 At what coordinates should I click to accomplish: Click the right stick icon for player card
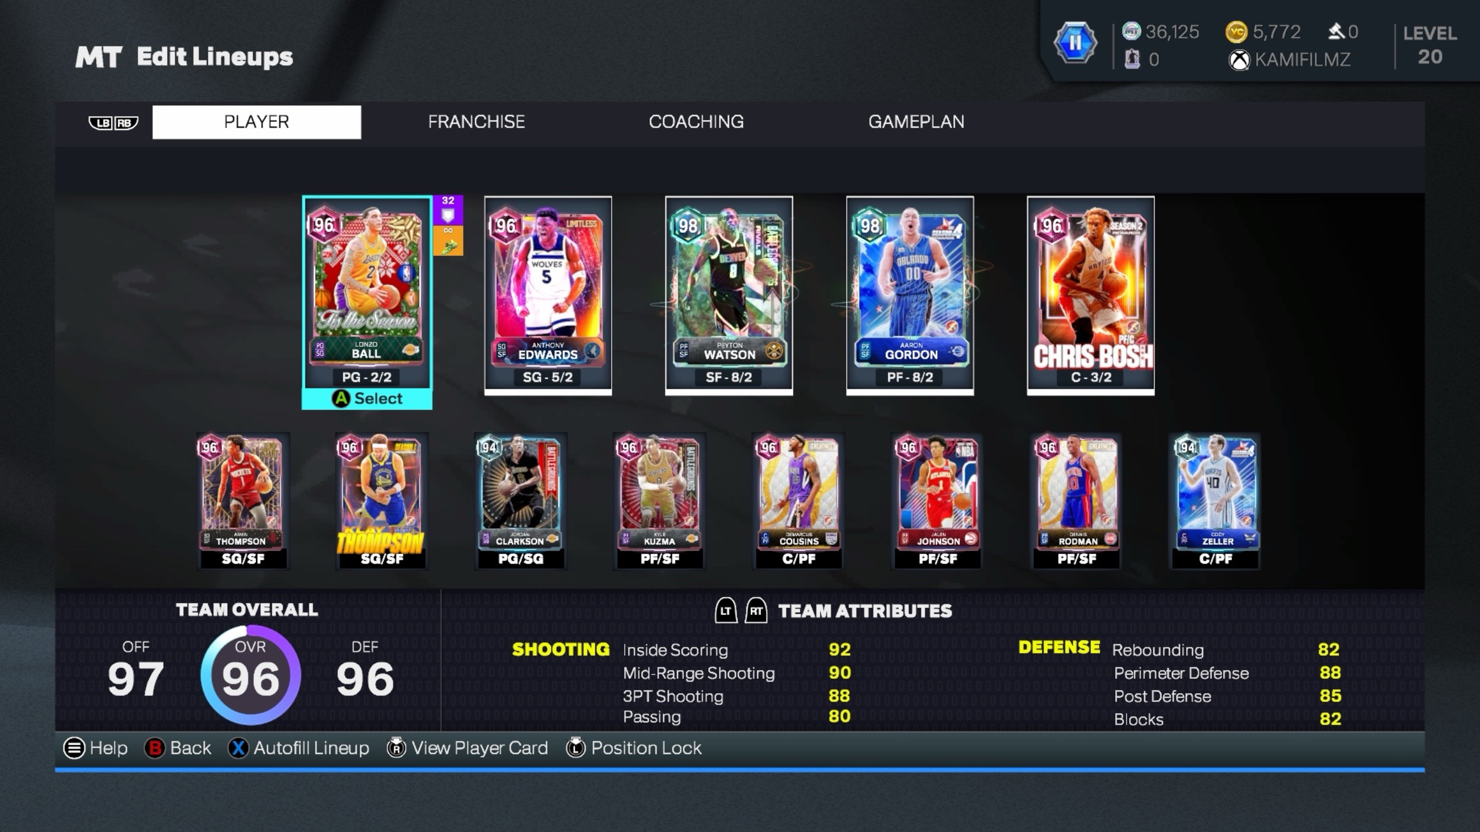click(396, 748)
